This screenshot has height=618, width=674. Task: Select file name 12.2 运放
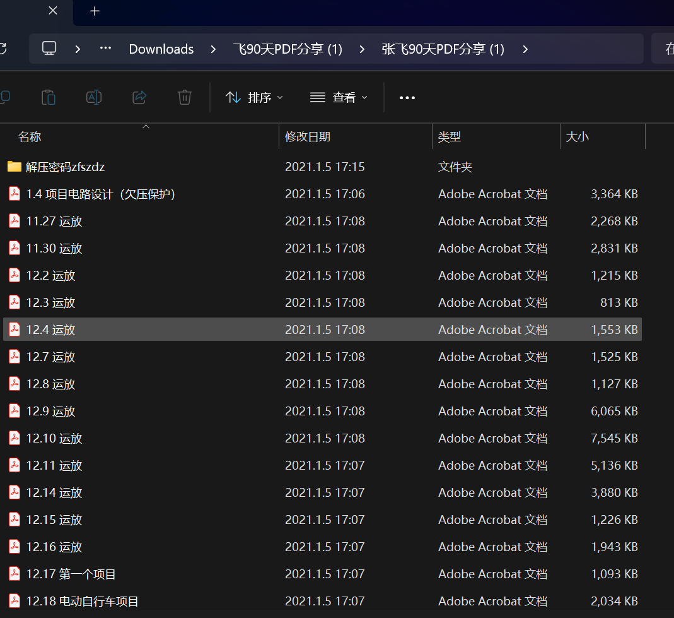pyautogui.click(x=50, y=275)
